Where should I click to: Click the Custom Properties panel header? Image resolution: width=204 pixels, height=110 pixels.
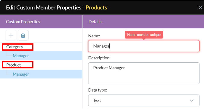tap(41, 22)
